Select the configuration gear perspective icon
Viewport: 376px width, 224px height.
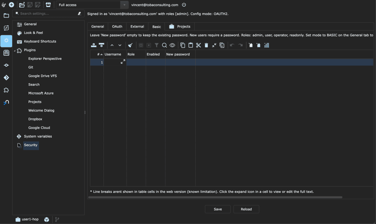pyautogui.click(x=6, y=40)
